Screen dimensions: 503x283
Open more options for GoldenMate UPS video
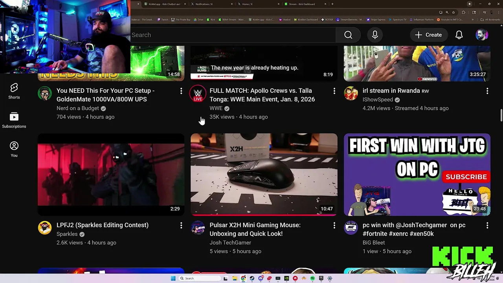pos(181,91)
